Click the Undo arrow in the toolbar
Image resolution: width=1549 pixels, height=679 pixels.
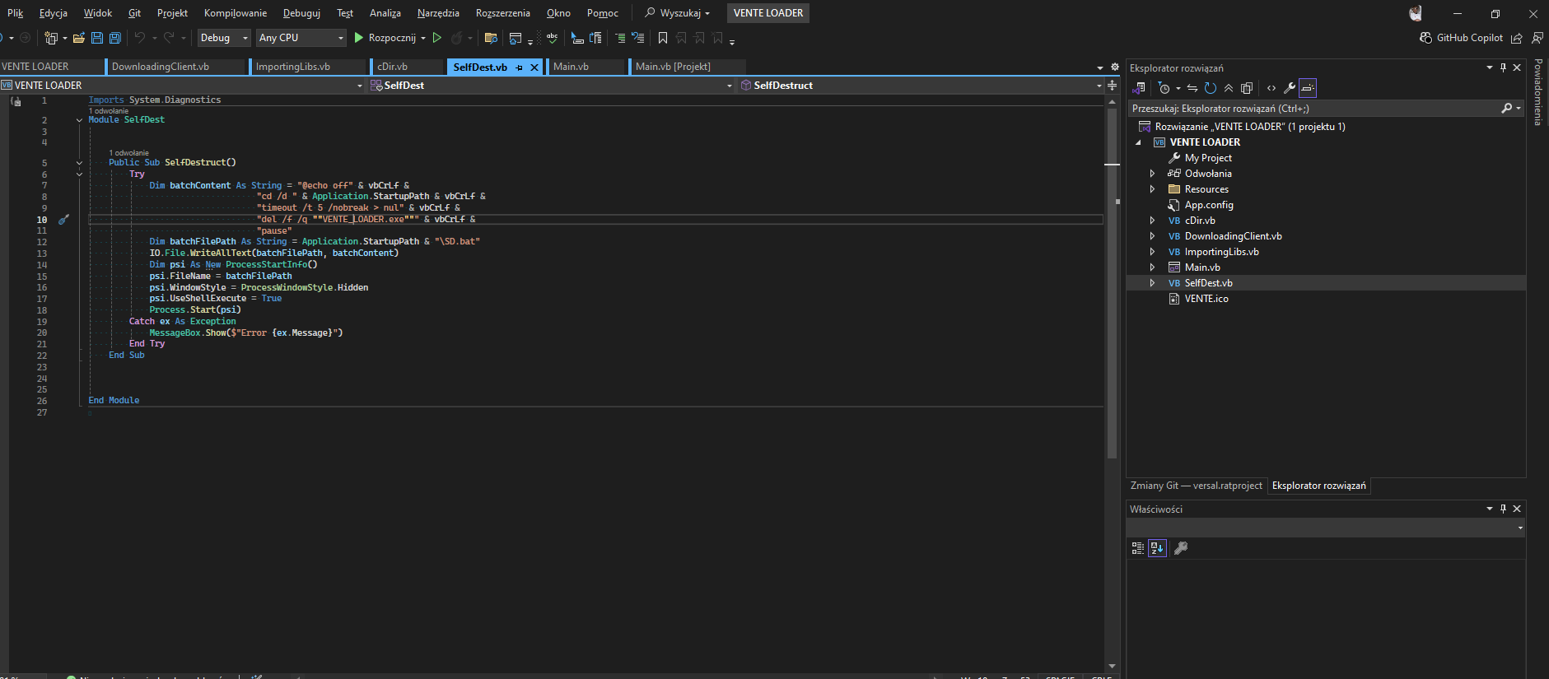[x=140, y=38]
